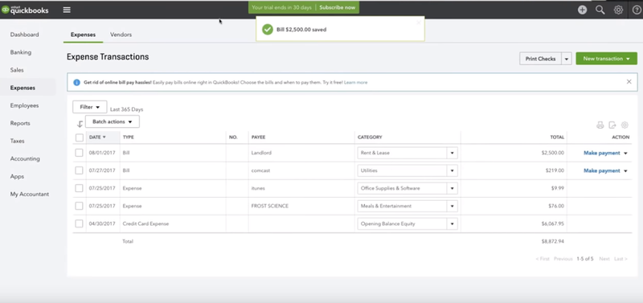Image resolution: width=643 pixels, height=303 pixels.
Task: Check the Landlord bill row checkbox
Action: click(x=79, y=153)
